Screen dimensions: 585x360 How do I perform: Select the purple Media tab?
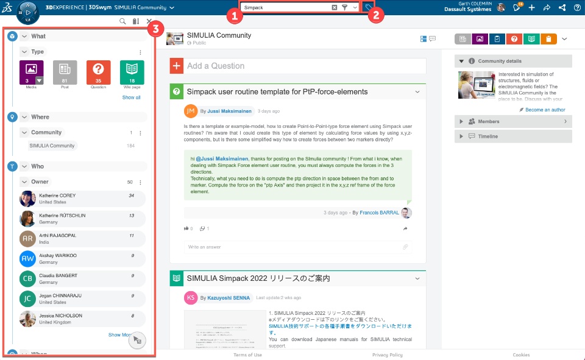coord(480,39)
